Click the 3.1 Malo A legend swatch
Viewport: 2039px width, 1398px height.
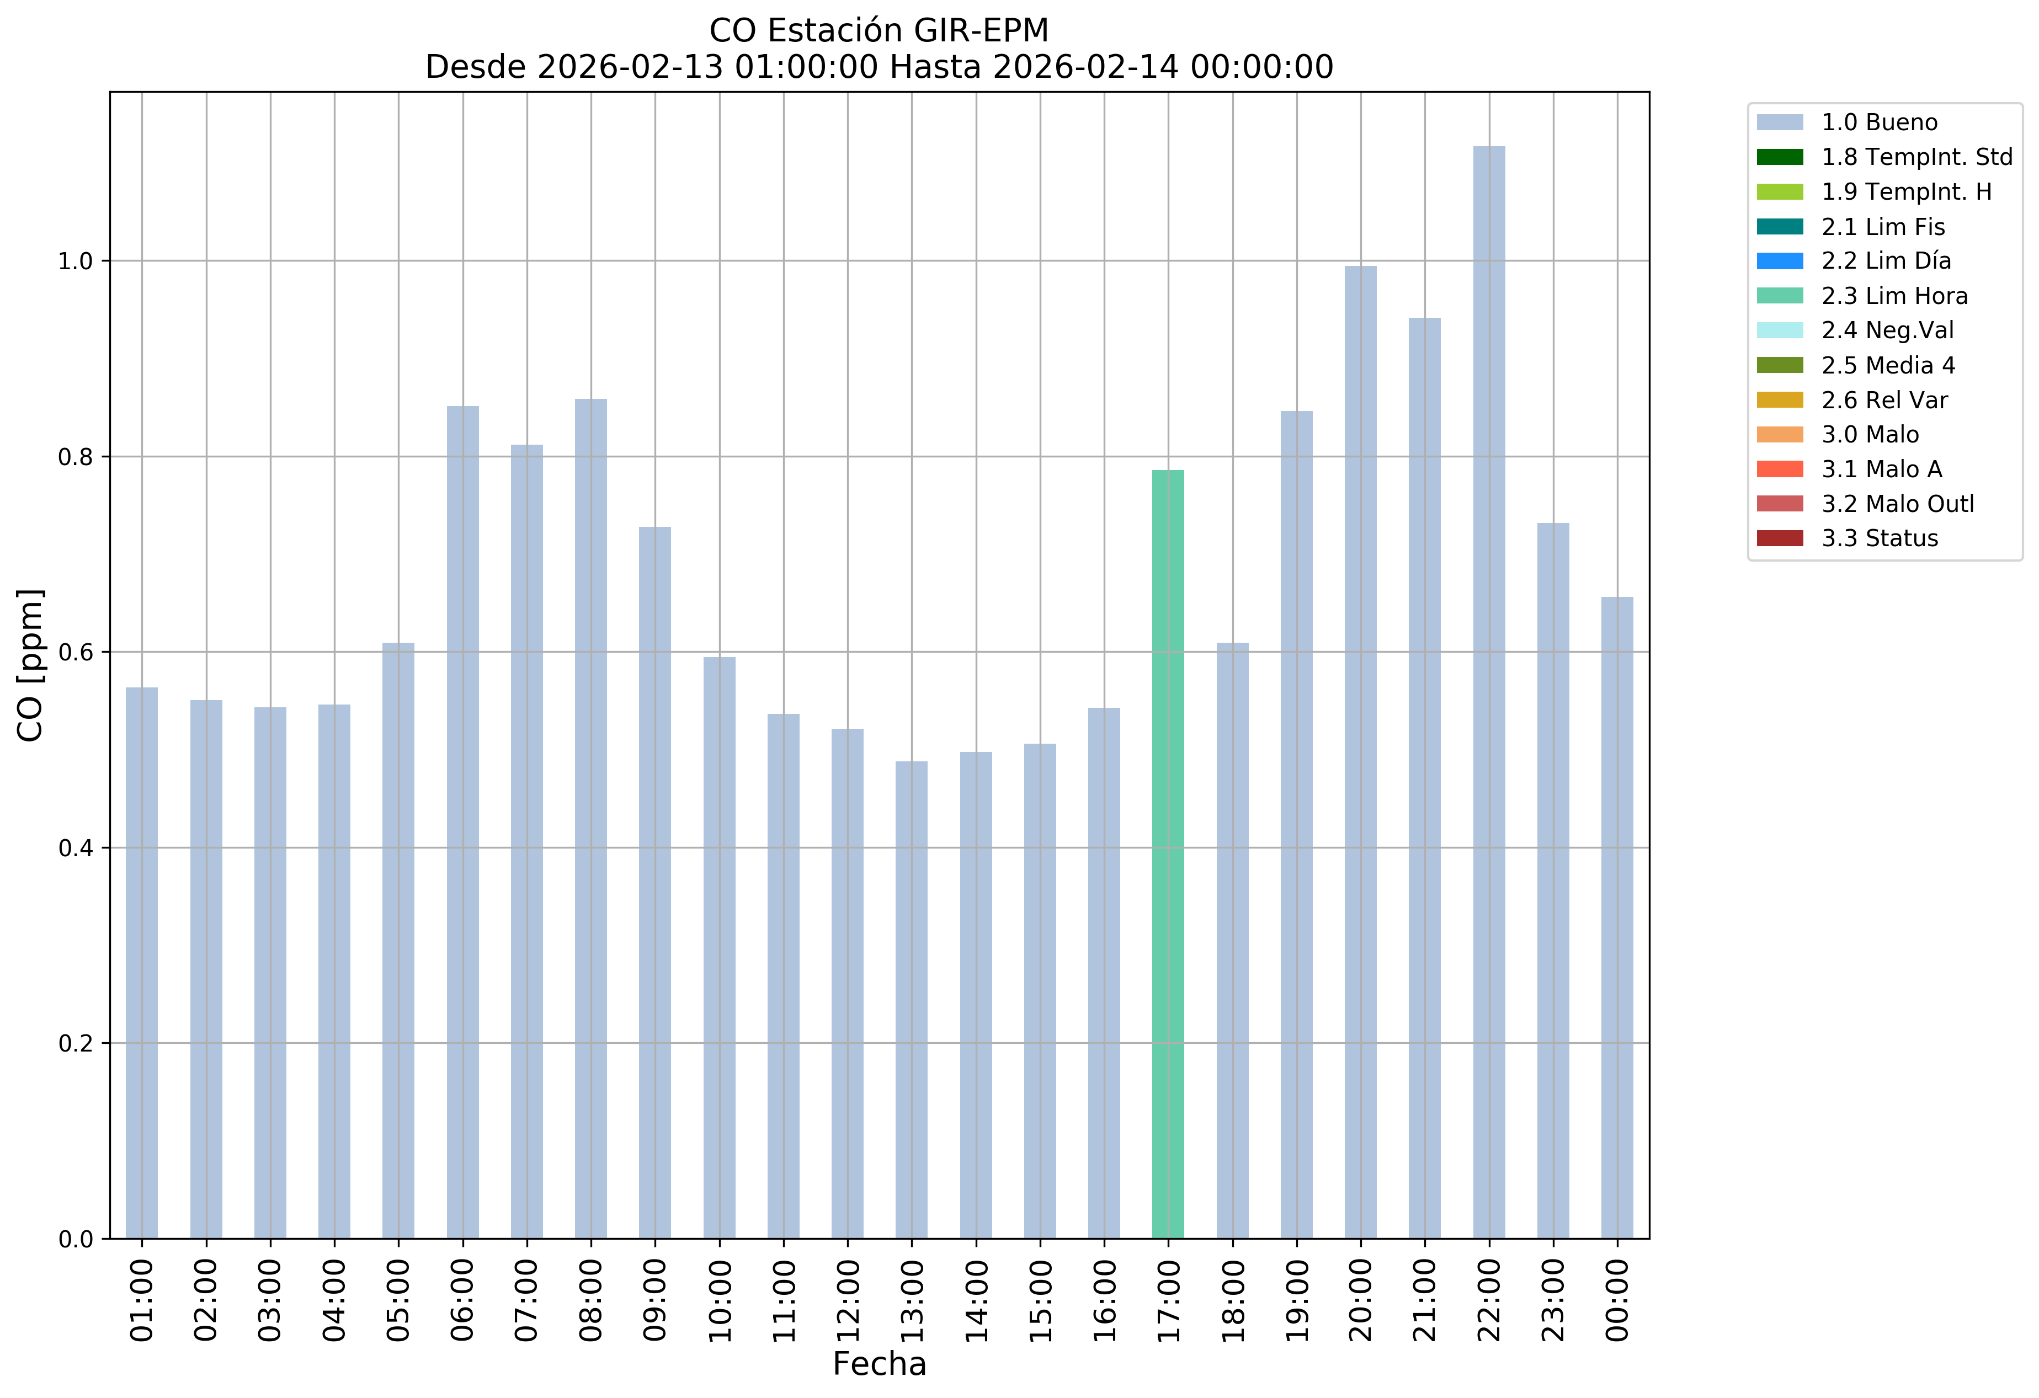pos(1779,469)
